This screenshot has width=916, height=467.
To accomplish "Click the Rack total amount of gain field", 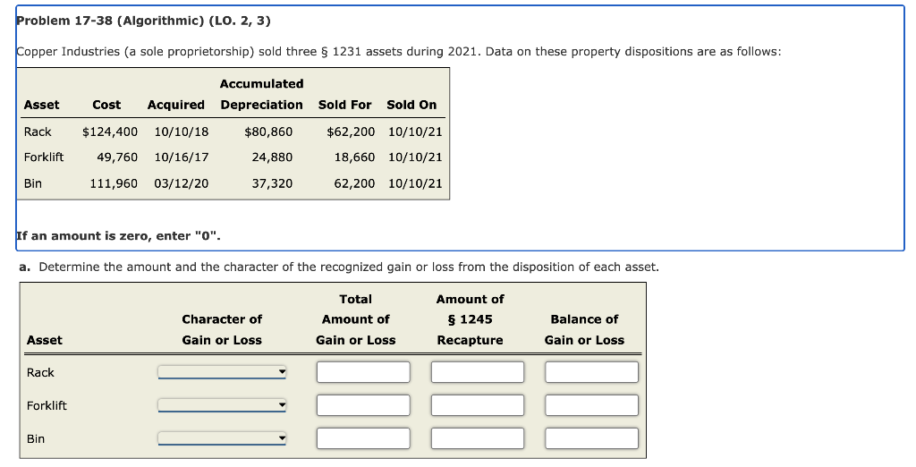I will [363, 372].
